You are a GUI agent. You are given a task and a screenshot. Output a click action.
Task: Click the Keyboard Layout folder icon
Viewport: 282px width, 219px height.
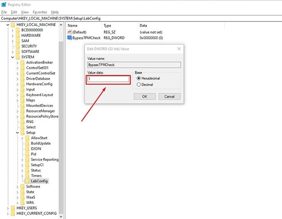point(22,95)
